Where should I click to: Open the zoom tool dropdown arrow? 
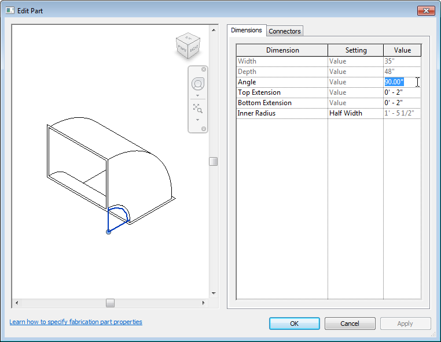tap(198, 120)
